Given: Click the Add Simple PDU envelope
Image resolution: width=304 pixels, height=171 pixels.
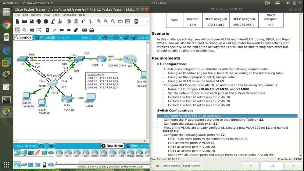Looking at the screenshot, I should click(84, 30).
